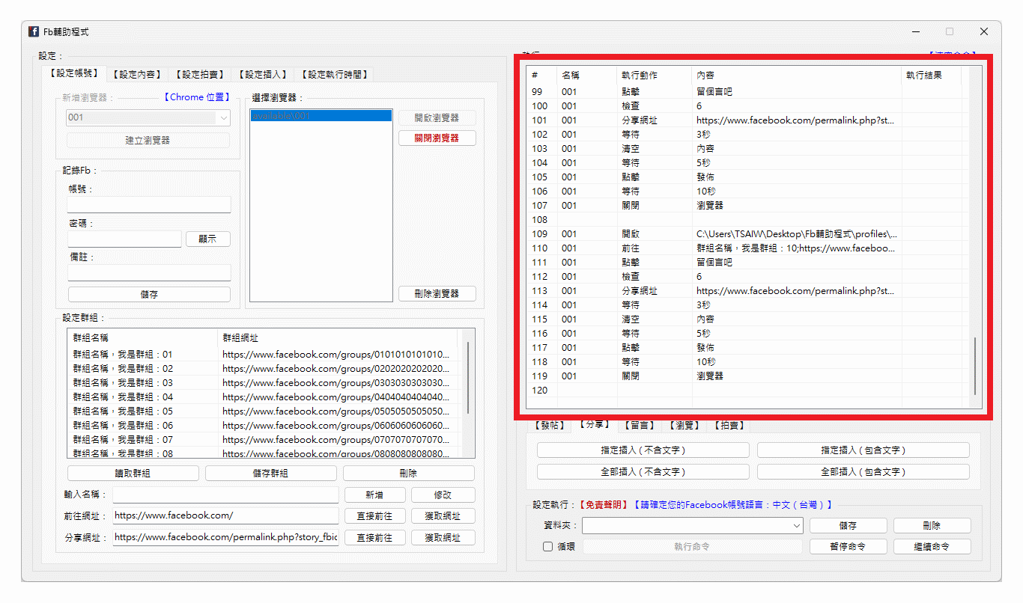The image size is (1023, 603).
Task: Click 全部插入 ( 包含文字 ) button
Action: (863, 472)
